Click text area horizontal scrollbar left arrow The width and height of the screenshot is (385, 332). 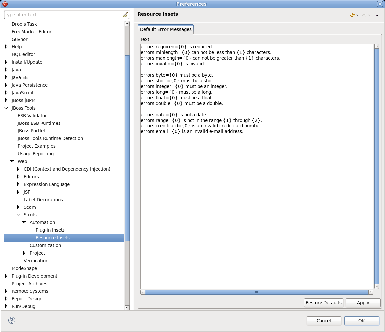(x=143, y=292)
